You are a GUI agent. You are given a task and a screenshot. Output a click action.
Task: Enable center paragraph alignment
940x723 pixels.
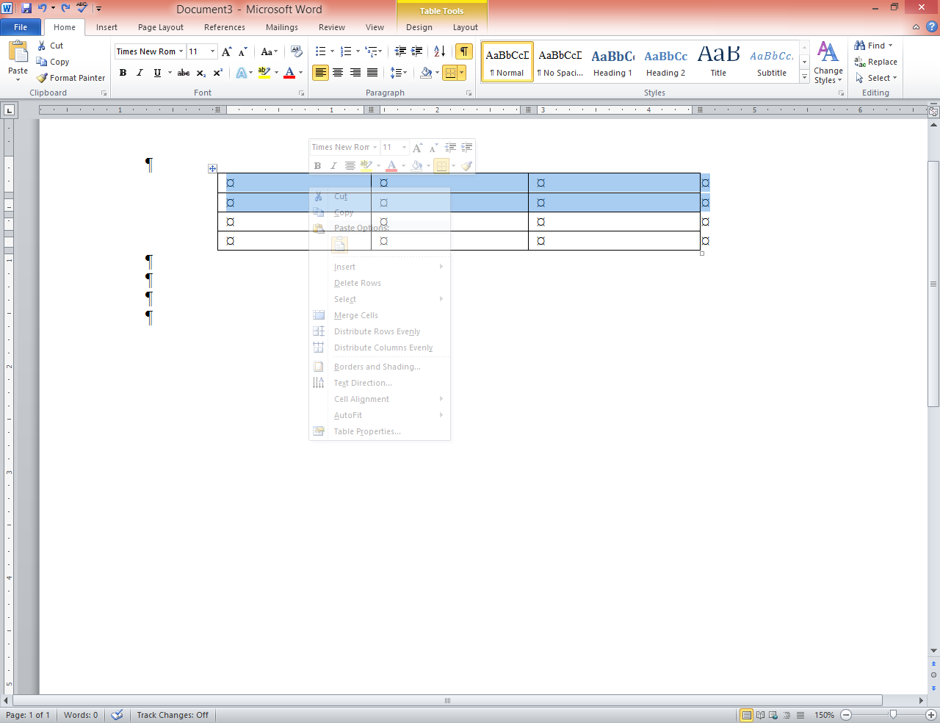338,73
